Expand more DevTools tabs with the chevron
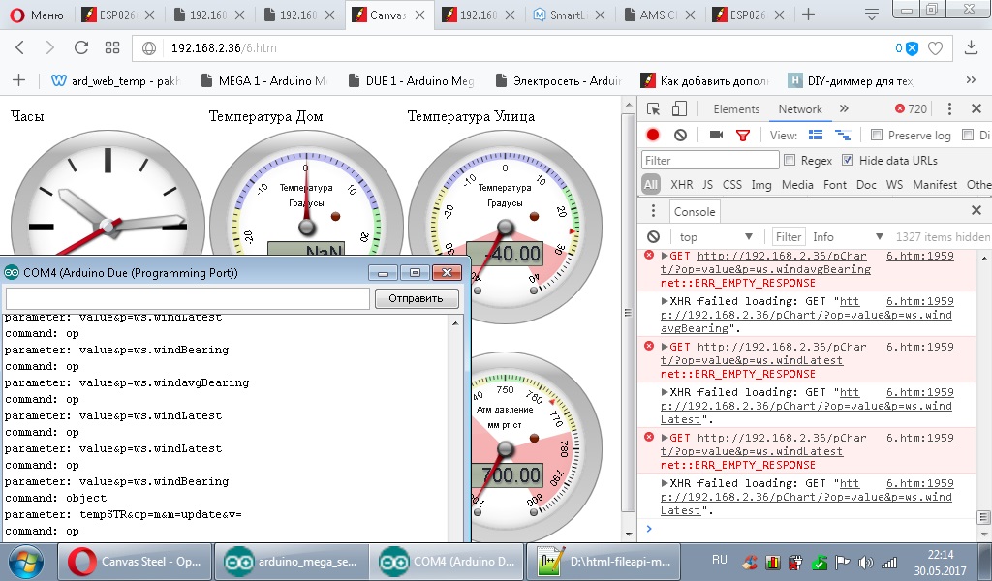Viewport: 992px width, 581px height. pyautogui.click(x=844, y=109)
